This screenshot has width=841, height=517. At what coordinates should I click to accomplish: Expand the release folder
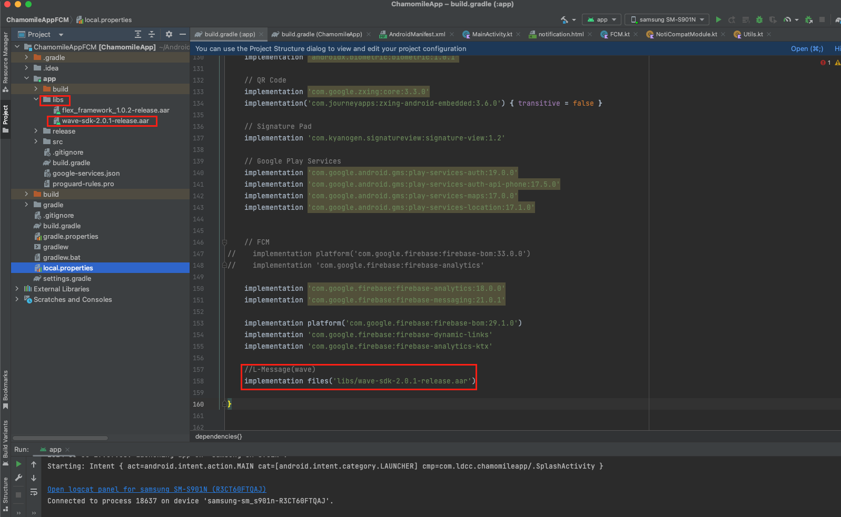coord(36,131)
